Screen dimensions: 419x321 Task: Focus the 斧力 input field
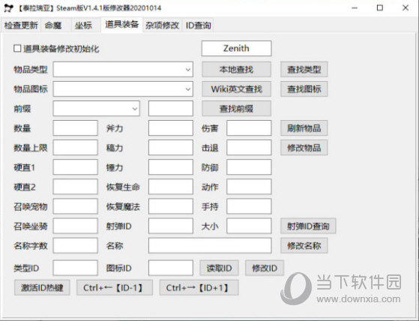(x=171, y=128)
